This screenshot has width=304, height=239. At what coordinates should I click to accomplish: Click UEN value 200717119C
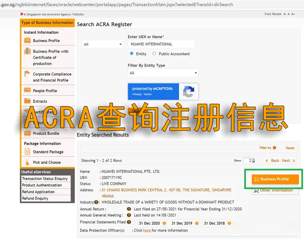pyautogui.click(x=112, y=177)
